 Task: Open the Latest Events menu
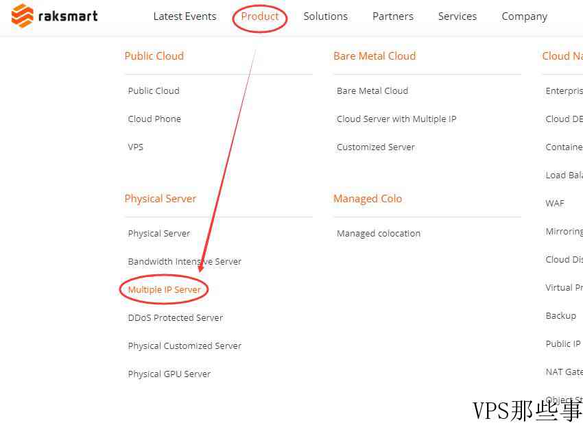(x=185, y=16)
